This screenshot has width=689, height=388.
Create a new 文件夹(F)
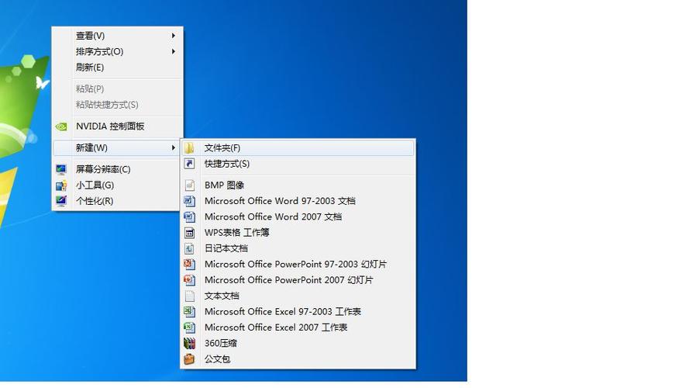pyautogui.click(x=298, y=147)
